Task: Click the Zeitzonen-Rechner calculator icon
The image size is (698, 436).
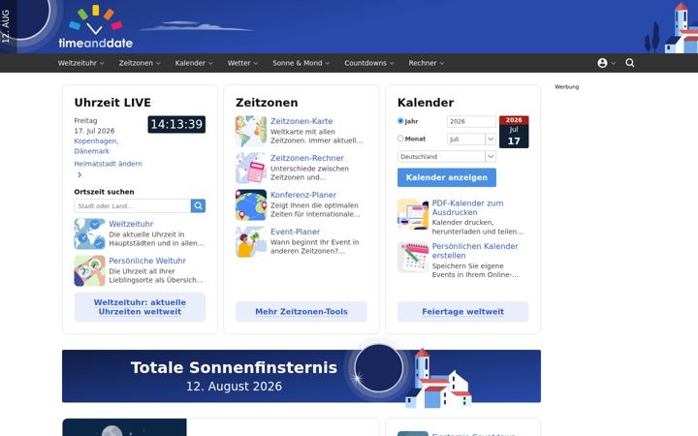Action: [251, 169]
